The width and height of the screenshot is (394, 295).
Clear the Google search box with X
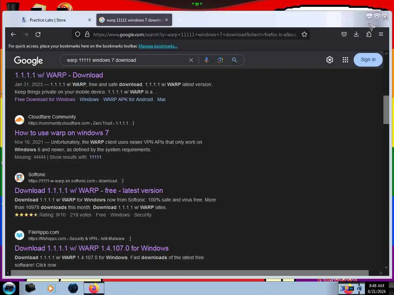coord(191,60)
